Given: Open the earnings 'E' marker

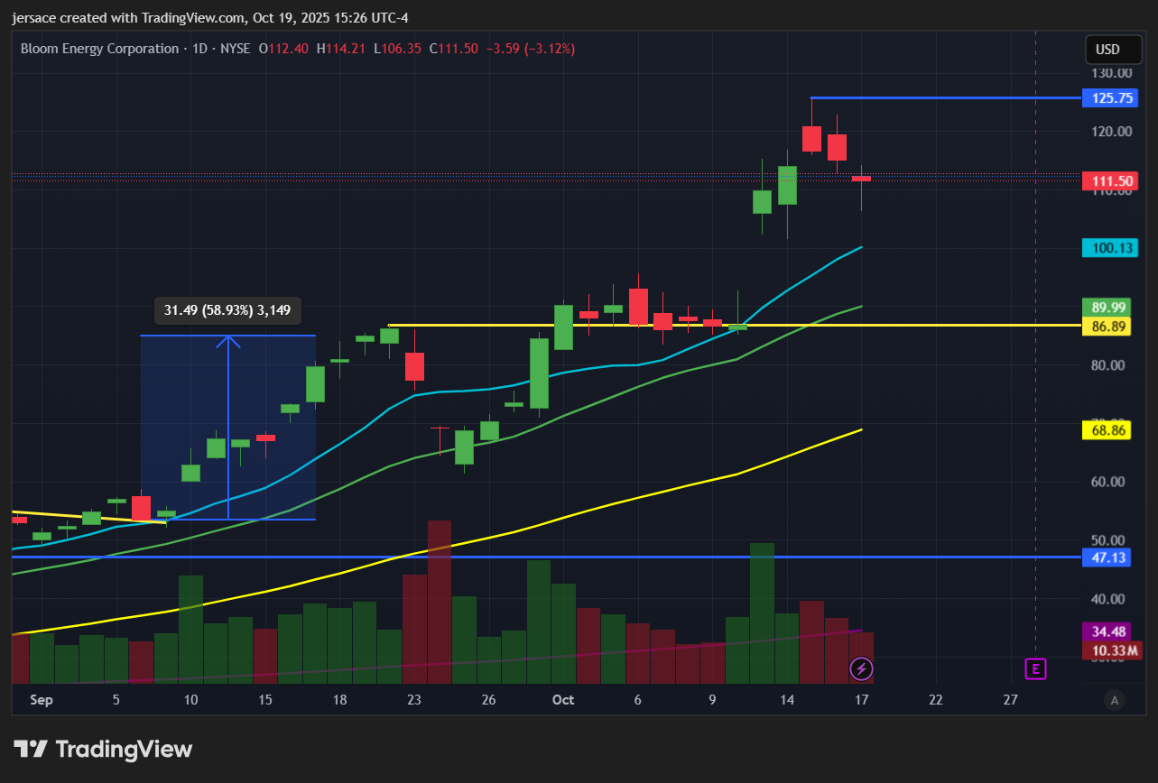Looking at the screenshot, I should pyautogui.click(x=1034, y=668).
